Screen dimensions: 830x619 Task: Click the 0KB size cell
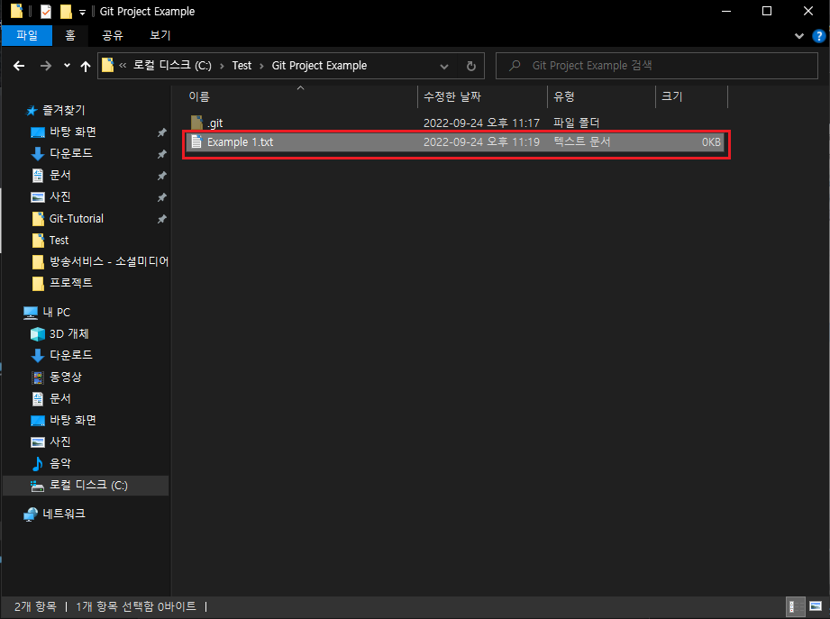[x=711, y=141]
